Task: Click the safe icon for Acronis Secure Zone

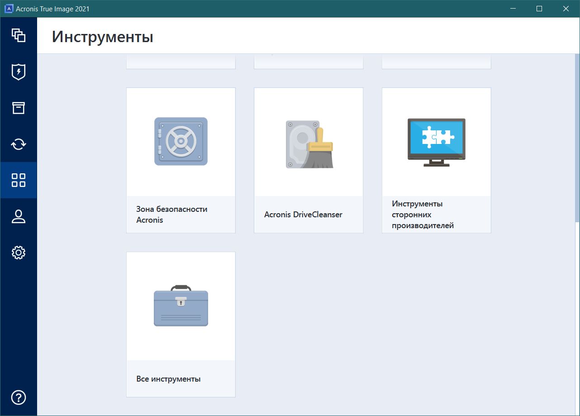Action: tap(181, 141)
